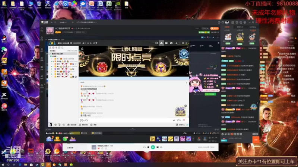Click the streamer's pink pig avatar

[50, 30]
